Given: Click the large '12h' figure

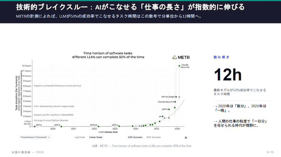Looking at the screenshot, I should [228, 74].
